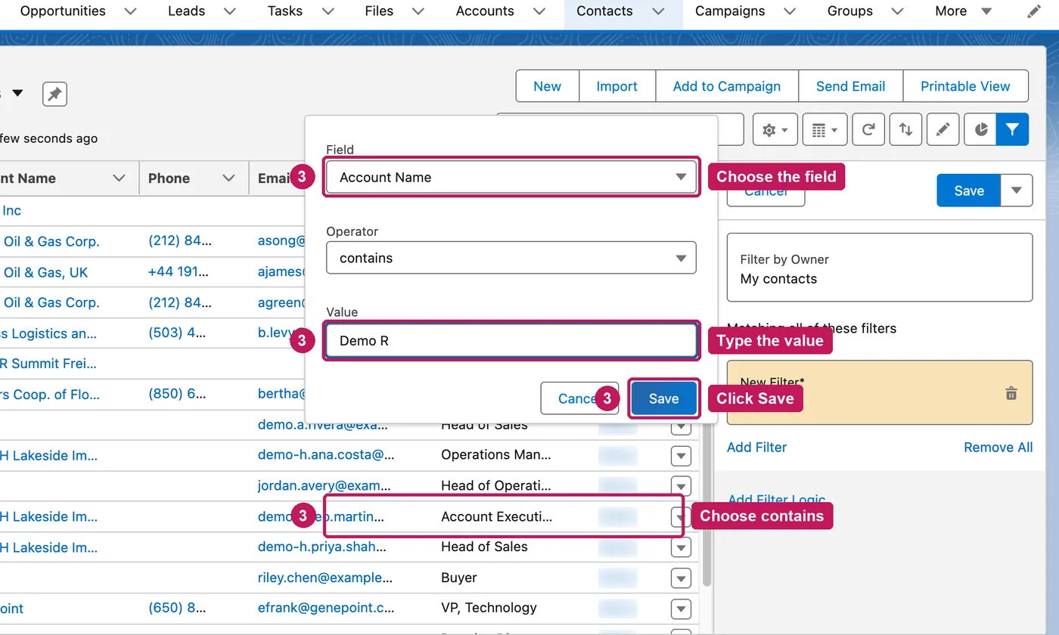
Task: Open Printable View
Action: click(x=965, y=86)
